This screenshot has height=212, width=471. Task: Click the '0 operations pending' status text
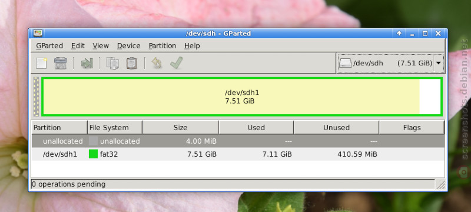coord(68,184)
